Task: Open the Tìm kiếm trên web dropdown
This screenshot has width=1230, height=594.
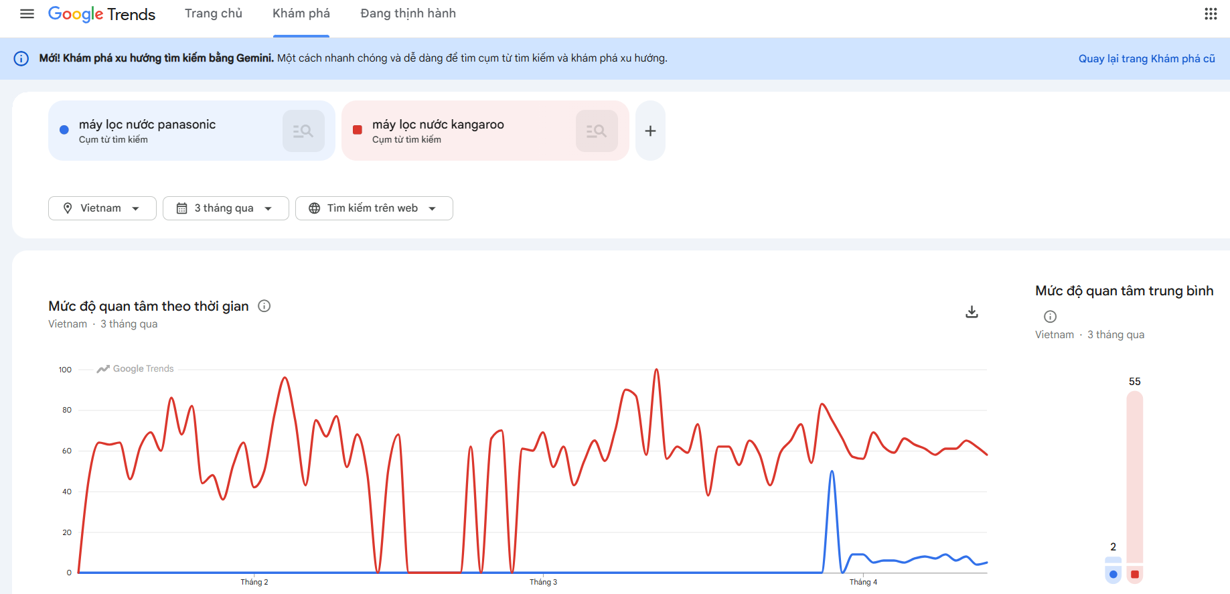Action: click(374, 208)
